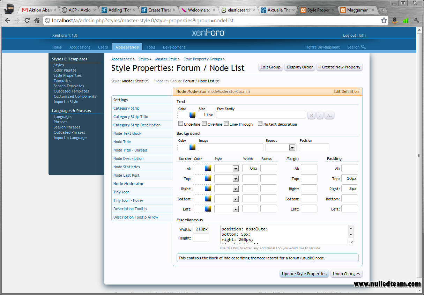Click the additional CSS textarea
Image resolution: width=424 pixels, height=295 pixels.
(x=287, y=235)
